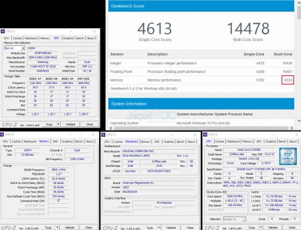Click NB Frequency value in Memory window
The height and width of the screenshot is (230, 301).
[77, 159]
